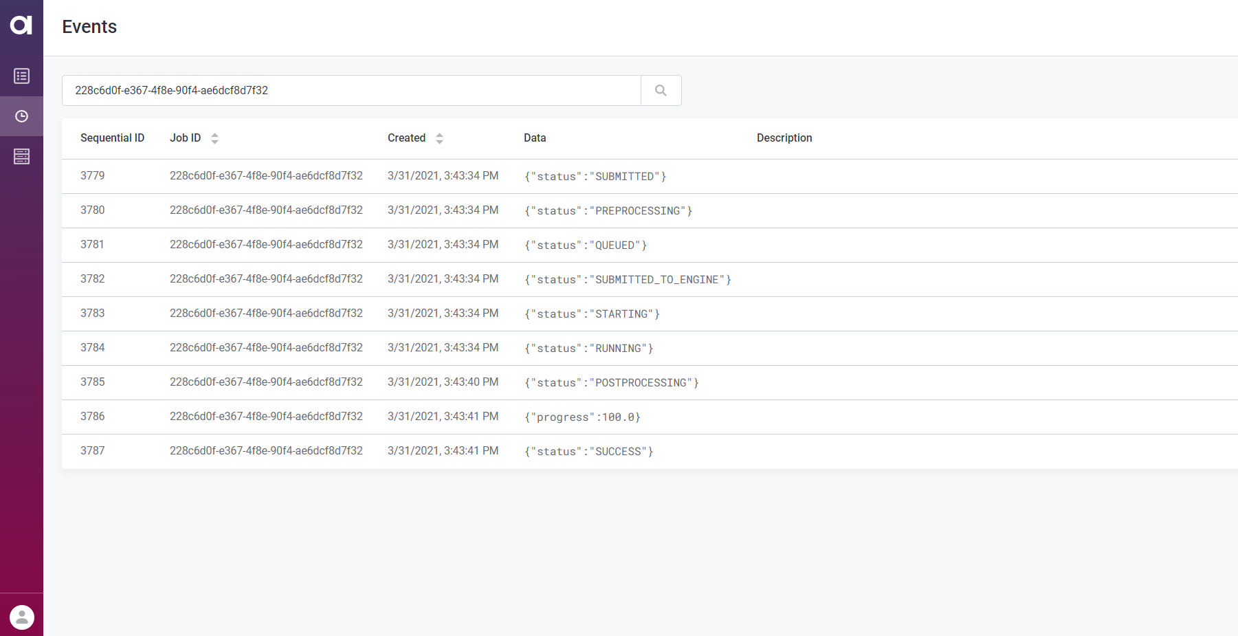Select the PREPROCESSING status data cell

pyautogui.click(x=608, y=211)
